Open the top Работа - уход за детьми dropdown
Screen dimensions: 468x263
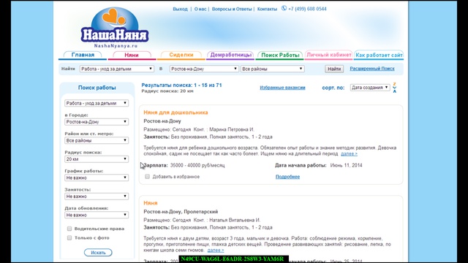[x=117, y=69]
